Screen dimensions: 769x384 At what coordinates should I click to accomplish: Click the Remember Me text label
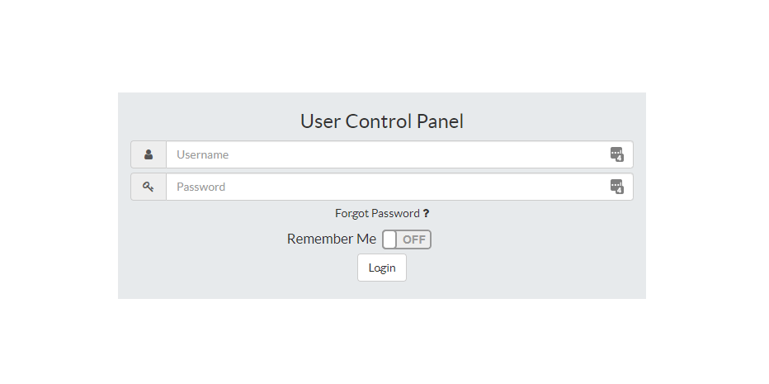332,239
